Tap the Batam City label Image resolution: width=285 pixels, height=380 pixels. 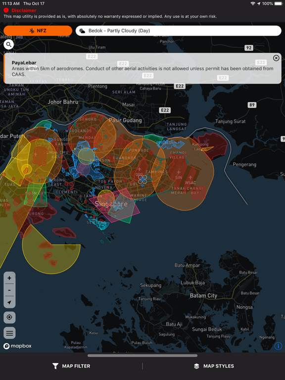click(203, 296)
